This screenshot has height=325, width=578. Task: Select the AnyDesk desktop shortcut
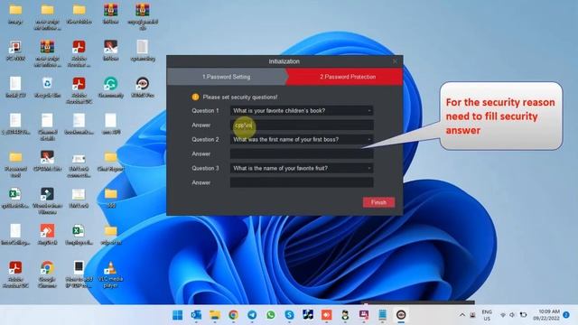pyautogui.click(x=47, y=235)
